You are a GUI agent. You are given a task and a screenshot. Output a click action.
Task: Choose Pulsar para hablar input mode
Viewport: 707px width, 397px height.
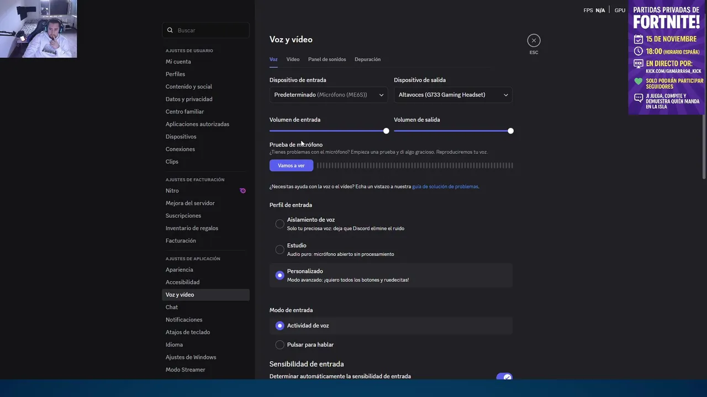tap(280, 345)
